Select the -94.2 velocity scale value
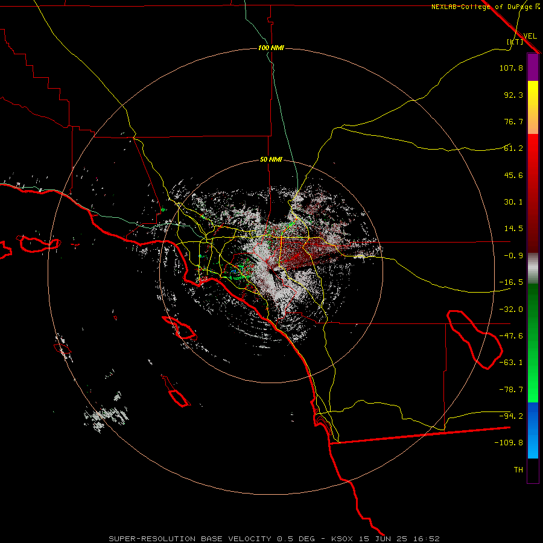543x543 pixels. click(x=511, y=416)
